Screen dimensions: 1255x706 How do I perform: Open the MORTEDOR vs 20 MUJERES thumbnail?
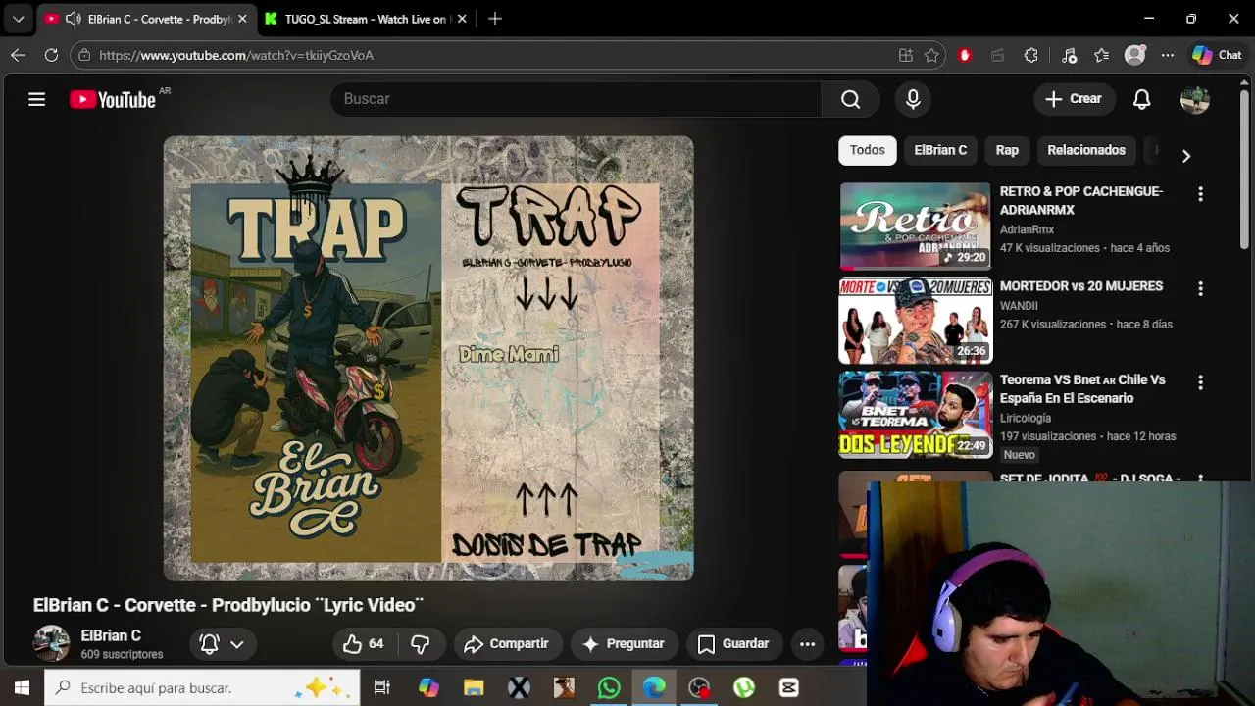point(915,321)
